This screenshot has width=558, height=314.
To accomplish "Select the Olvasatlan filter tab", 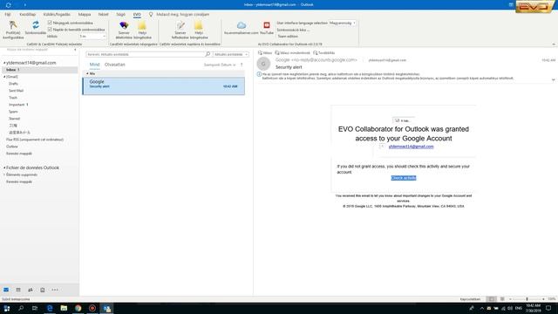I will coord(114,65).
